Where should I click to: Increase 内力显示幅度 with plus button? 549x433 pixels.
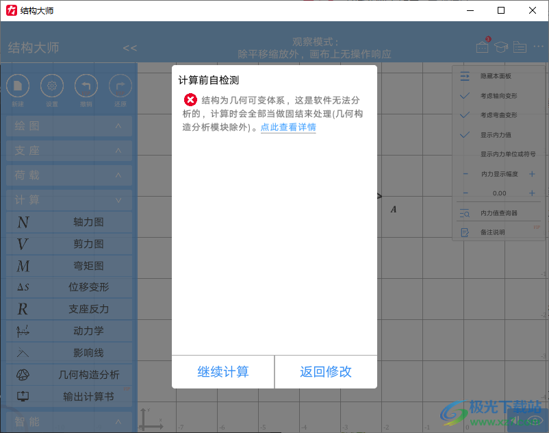click(x=532, y=174)
